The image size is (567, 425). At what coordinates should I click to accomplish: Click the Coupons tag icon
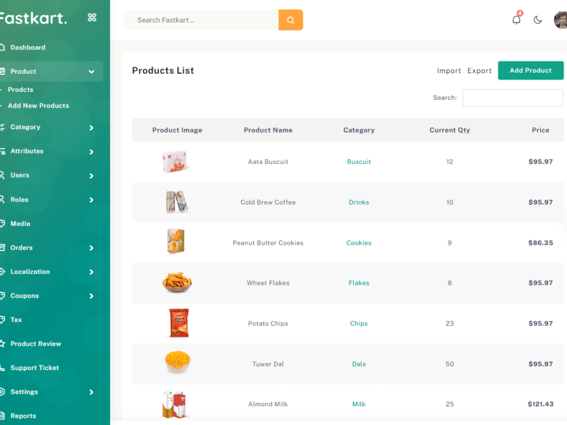point(2,296)
